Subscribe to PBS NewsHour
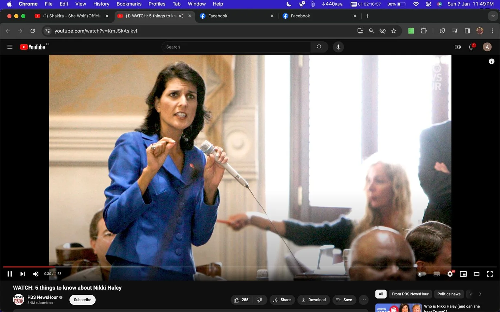Screen dimensions: 500x312 [x=82, y=300]
